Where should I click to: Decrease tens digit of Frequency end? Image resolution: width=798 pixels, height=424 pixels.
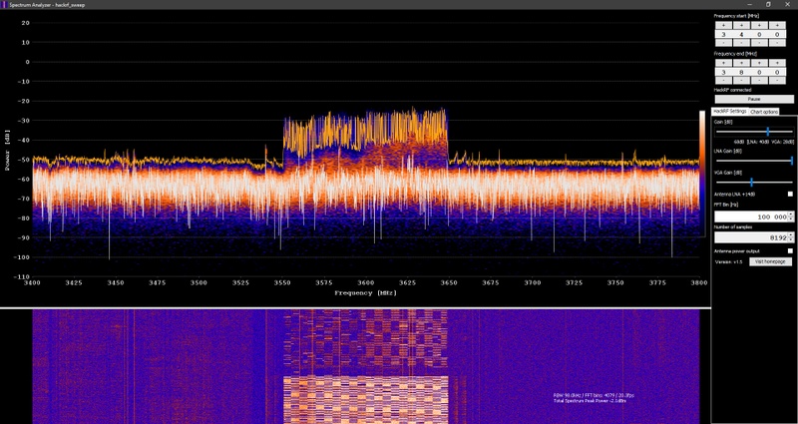pyautogui.click(x=759, y=81)
